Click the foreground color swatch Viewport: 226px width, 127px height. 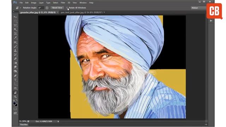click(14, 103)
